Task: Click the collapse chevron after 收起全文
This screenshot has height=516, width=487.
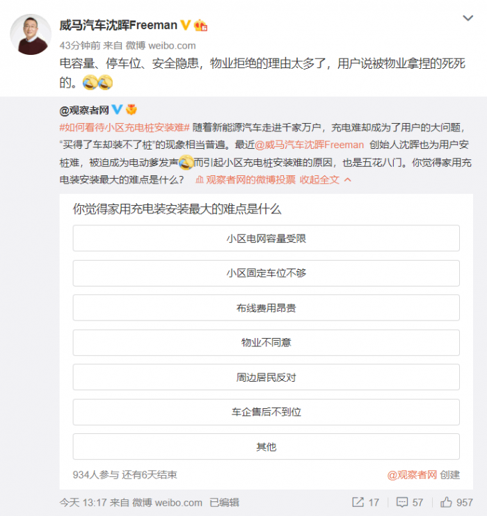Action: (347, 179)
